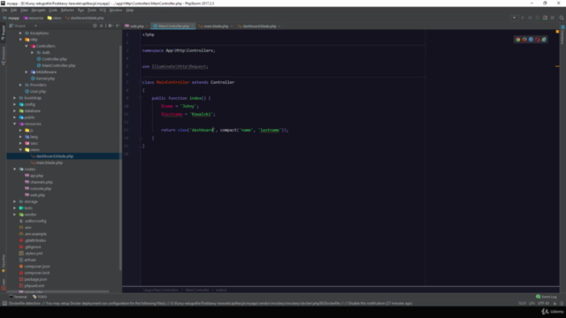Open in Internet Explorer browser icon
The height and width of the screenshot is (318, 566).
tap(544, 39)
